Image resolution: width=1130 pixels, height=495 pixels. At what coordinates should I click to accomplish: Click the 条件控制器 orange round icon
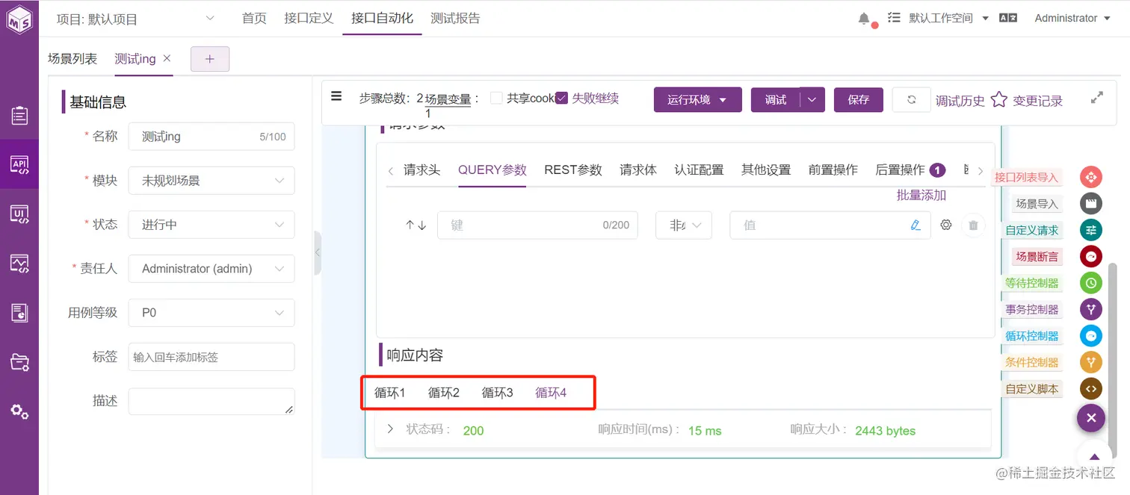click(1091, 362)
